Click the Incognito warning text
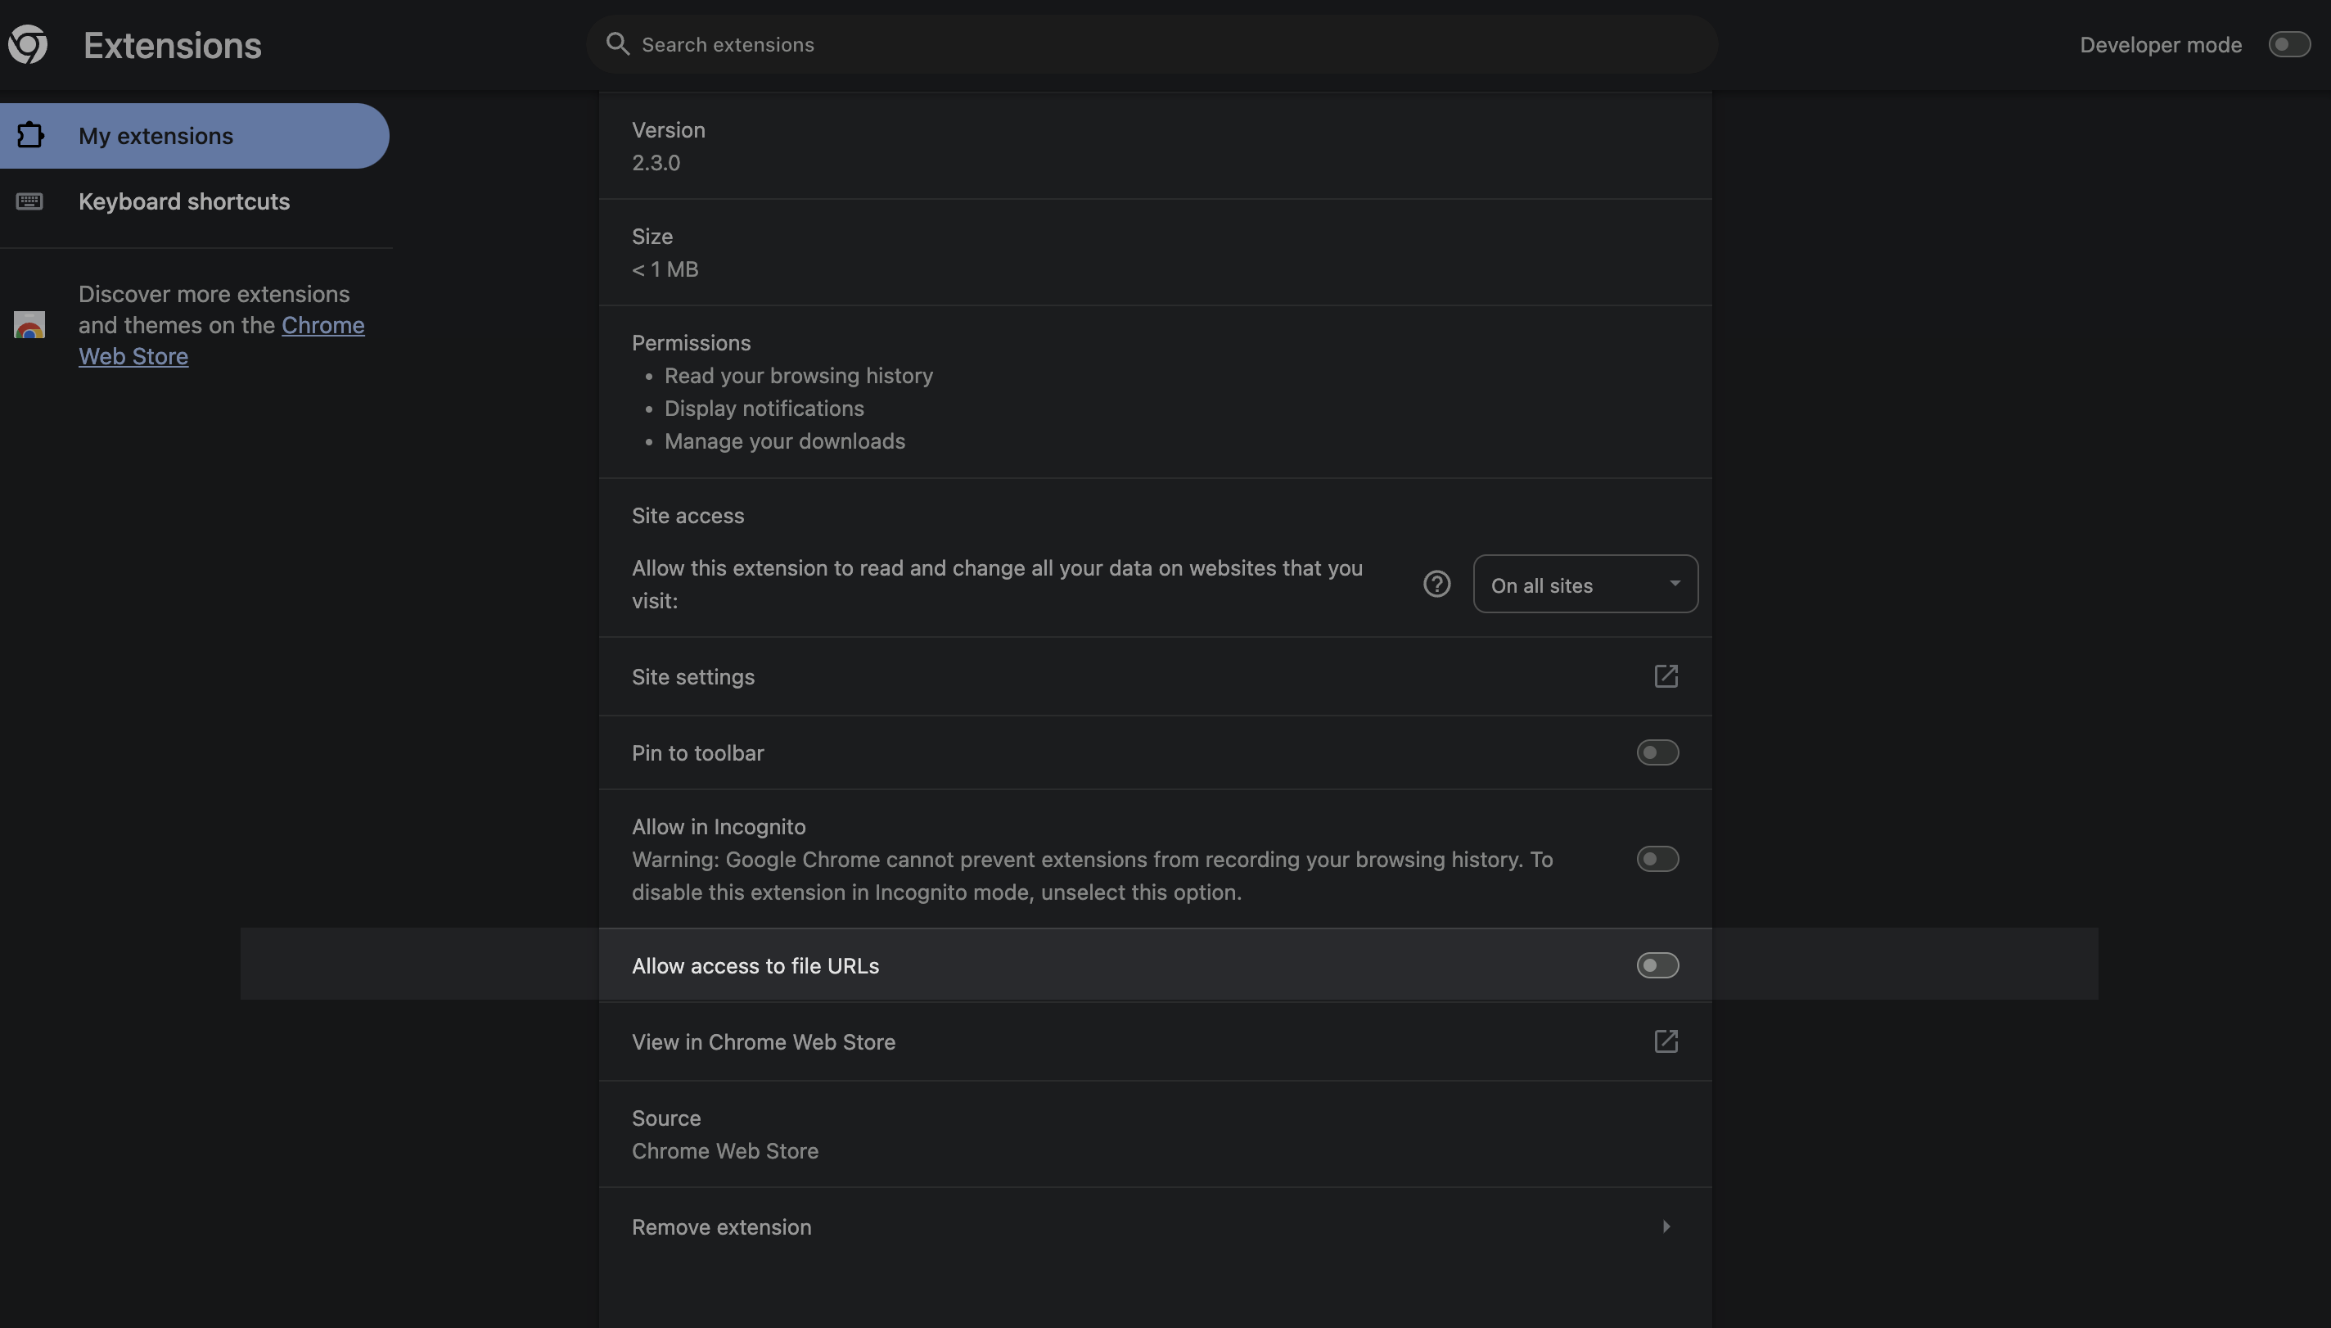This screenshot has height=1328, width=2331. pos(1092,875)
